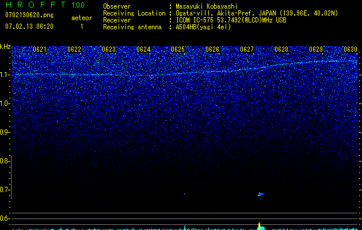Click the 0630 time marker
The width and height of the screenshot is (362, 230).
(x=350, y=49)
